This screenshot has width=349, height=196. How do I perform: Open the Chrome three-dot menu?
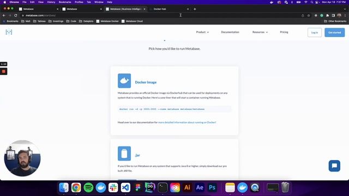coord(345,15)
